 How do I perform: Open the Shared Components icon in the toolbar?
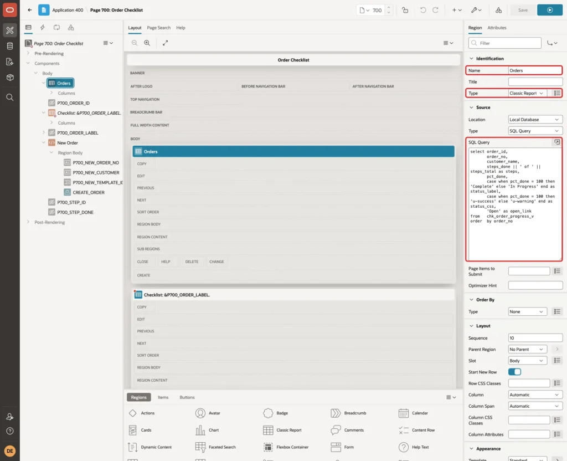pyautogui.click(x=499, y=10)
